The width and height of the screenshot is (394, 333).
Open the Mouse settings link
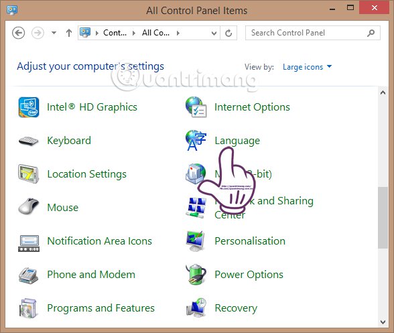(63, 208)
